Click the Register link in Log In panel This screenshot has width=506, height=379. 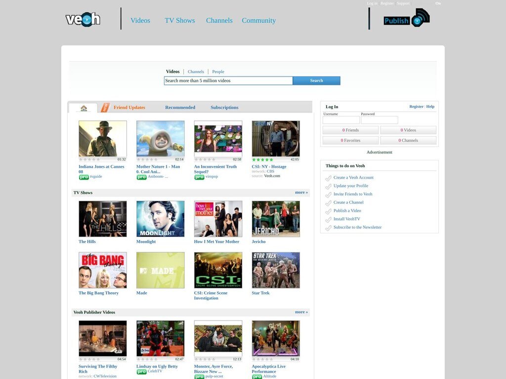click(416, 107)
